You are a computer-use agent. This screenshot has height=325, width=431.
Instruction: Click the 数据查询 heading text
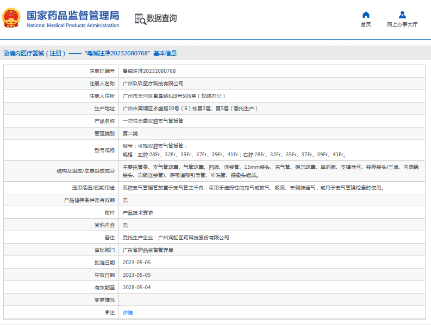[161, 18]
